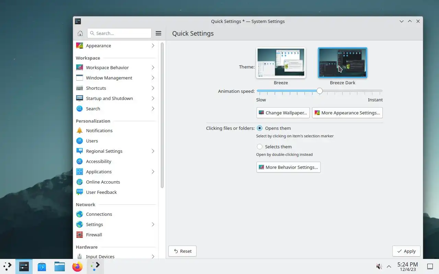Click the Home icon in System Settings
Viewport: 439px width, 274px height.
click(x=80, y=33)
